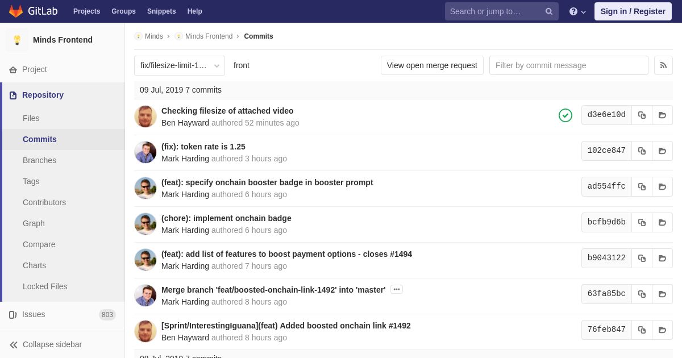Click the green pipeline passed status icon
This screenshot has height=358, width=682.
pos(565,115)
